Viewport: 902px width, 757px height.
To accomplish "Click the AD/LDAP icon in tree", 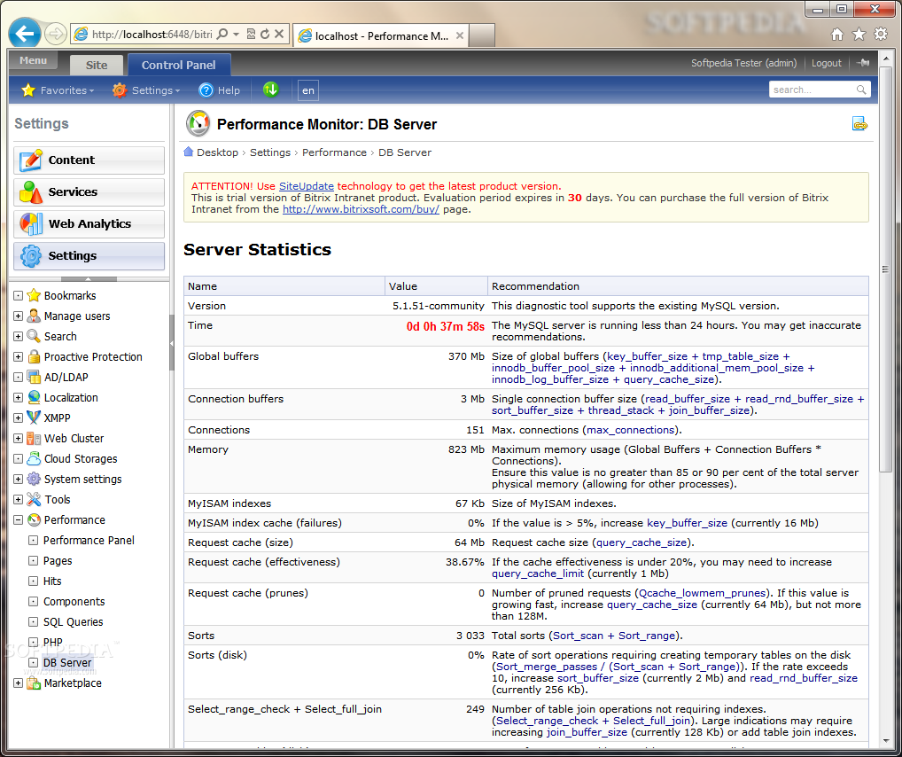I will (x=34, y=377).
